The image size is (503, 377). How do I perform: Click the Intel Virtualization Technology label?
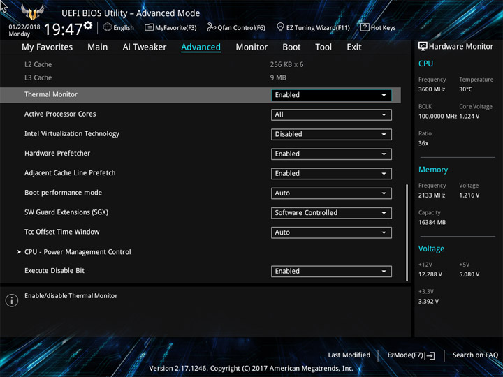pyautogui.click(x=72, y=133)
